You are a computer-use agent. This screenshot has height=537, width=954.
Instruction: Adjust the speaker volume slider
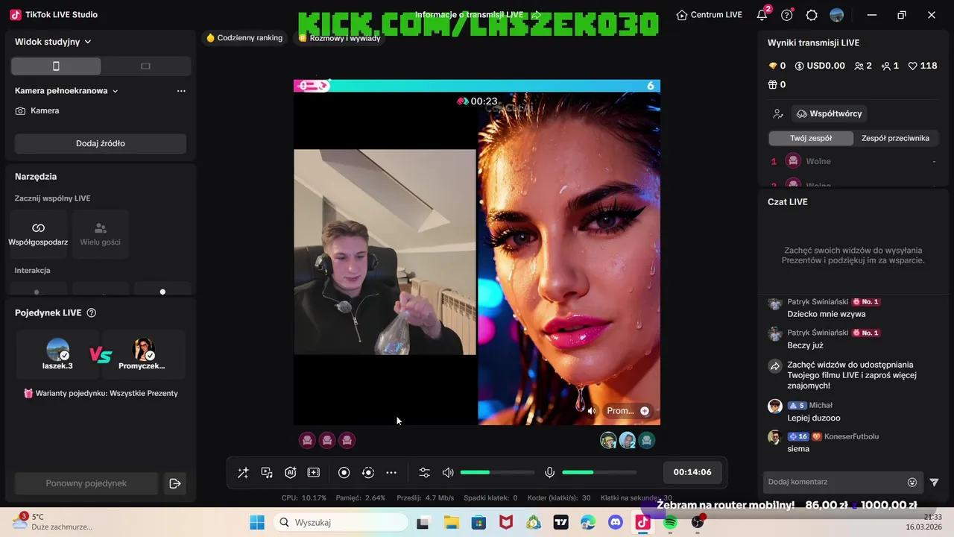click(x=497, y=473)
